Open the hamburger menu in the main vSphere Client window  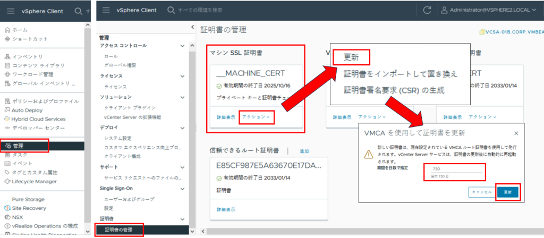(x=106, y=11)
